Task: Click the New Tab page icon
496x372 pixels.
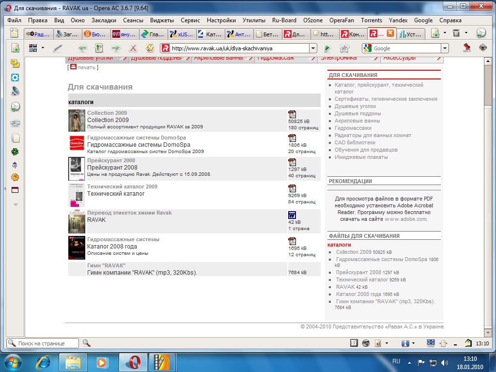Action: [x=14, y=33]
